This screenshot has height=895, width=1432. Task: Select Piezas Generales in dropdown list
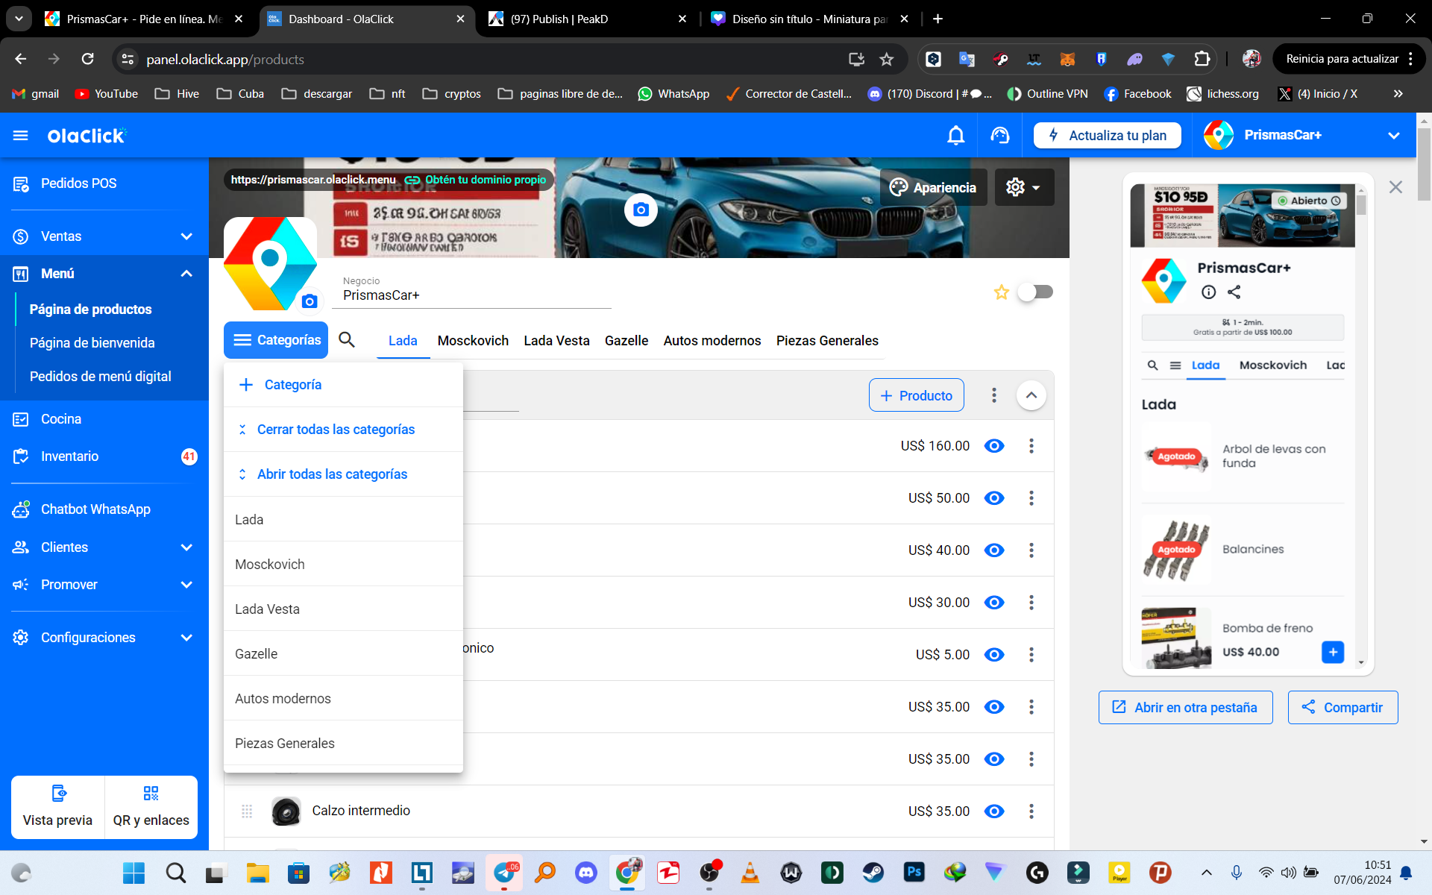point(343,744)
